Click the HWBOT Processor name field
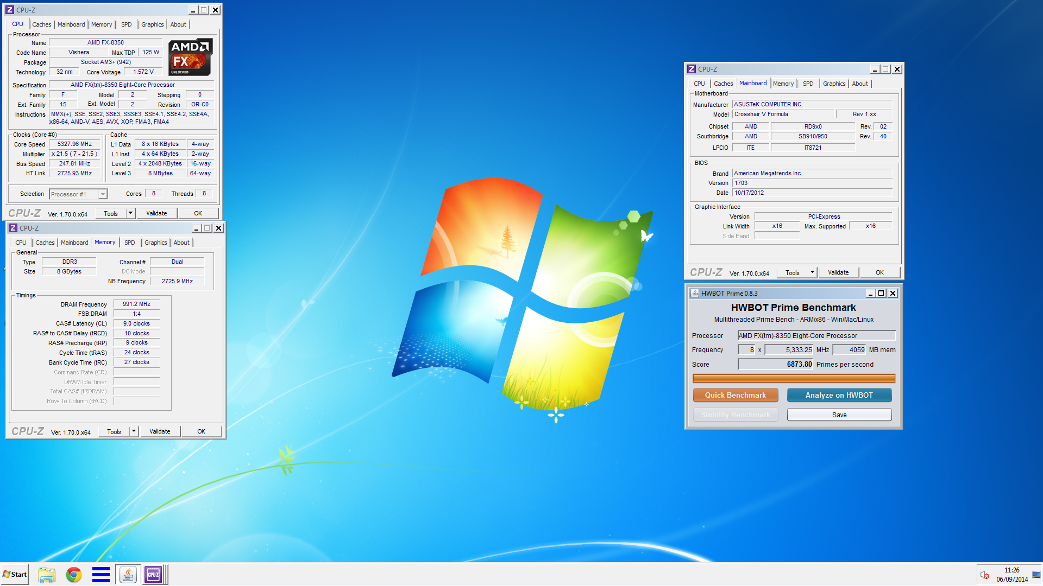The height and width of the screenshot is (586, 1043). click(816, 335)
